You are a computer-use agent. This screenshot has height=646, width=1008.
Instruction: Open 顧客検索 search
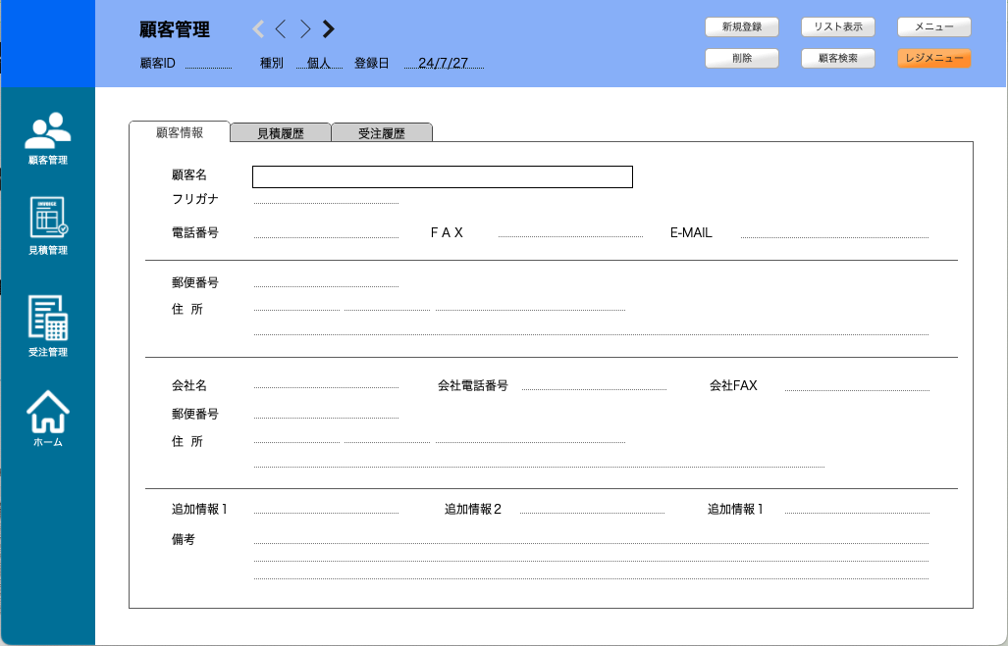coord(837,58)
